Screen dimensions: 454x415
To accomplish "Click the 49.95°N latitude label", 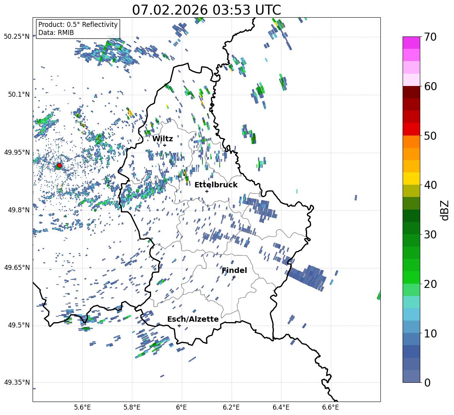I will (x=17, y=152).
